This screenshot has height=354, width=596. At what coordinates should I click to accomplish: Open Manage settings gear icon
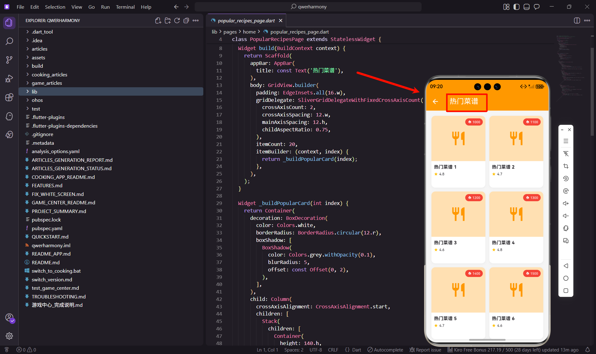[9, 336]
